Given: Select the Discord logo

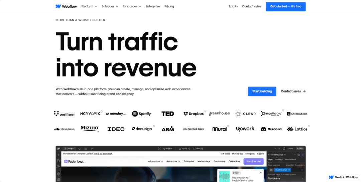Looking at the screenshot, I should pyautogui.click(x=271, y=129).
